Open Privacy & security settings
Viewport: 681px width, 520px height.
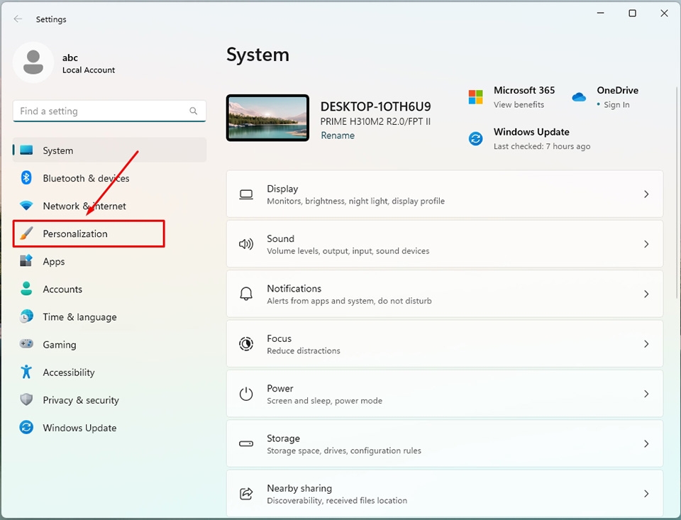pyautogui.click(x=109, y=400)
